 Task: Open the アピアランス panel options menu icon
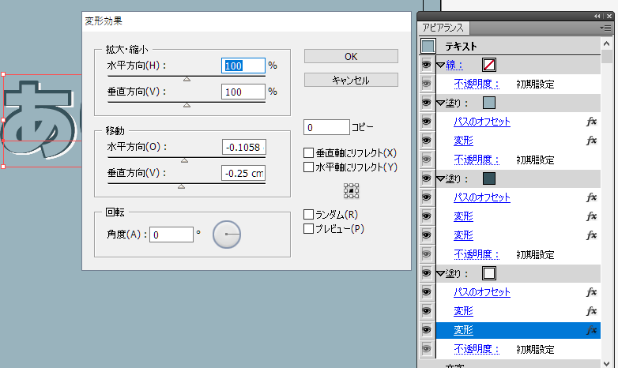(605, 28)
